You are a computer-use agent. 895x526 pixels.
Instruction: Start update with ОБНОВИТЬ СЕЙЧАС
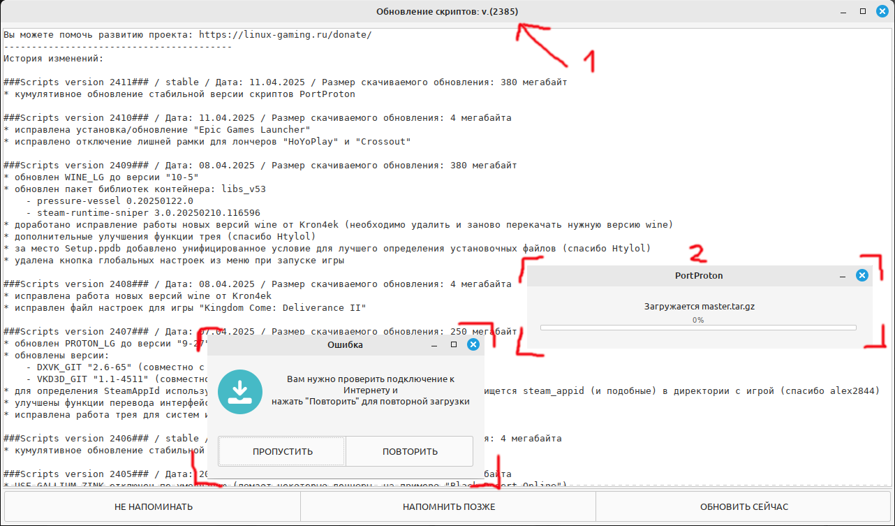coord(744,506)
